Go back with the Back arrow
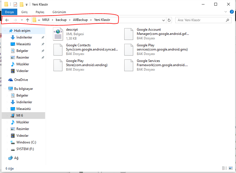The image size is (236, 173). point(7,20)
